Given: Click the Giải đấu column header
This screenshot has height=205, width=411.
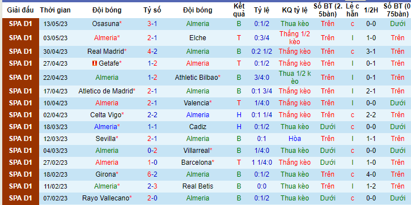Looking at the screenshot, I should point(20,10).
